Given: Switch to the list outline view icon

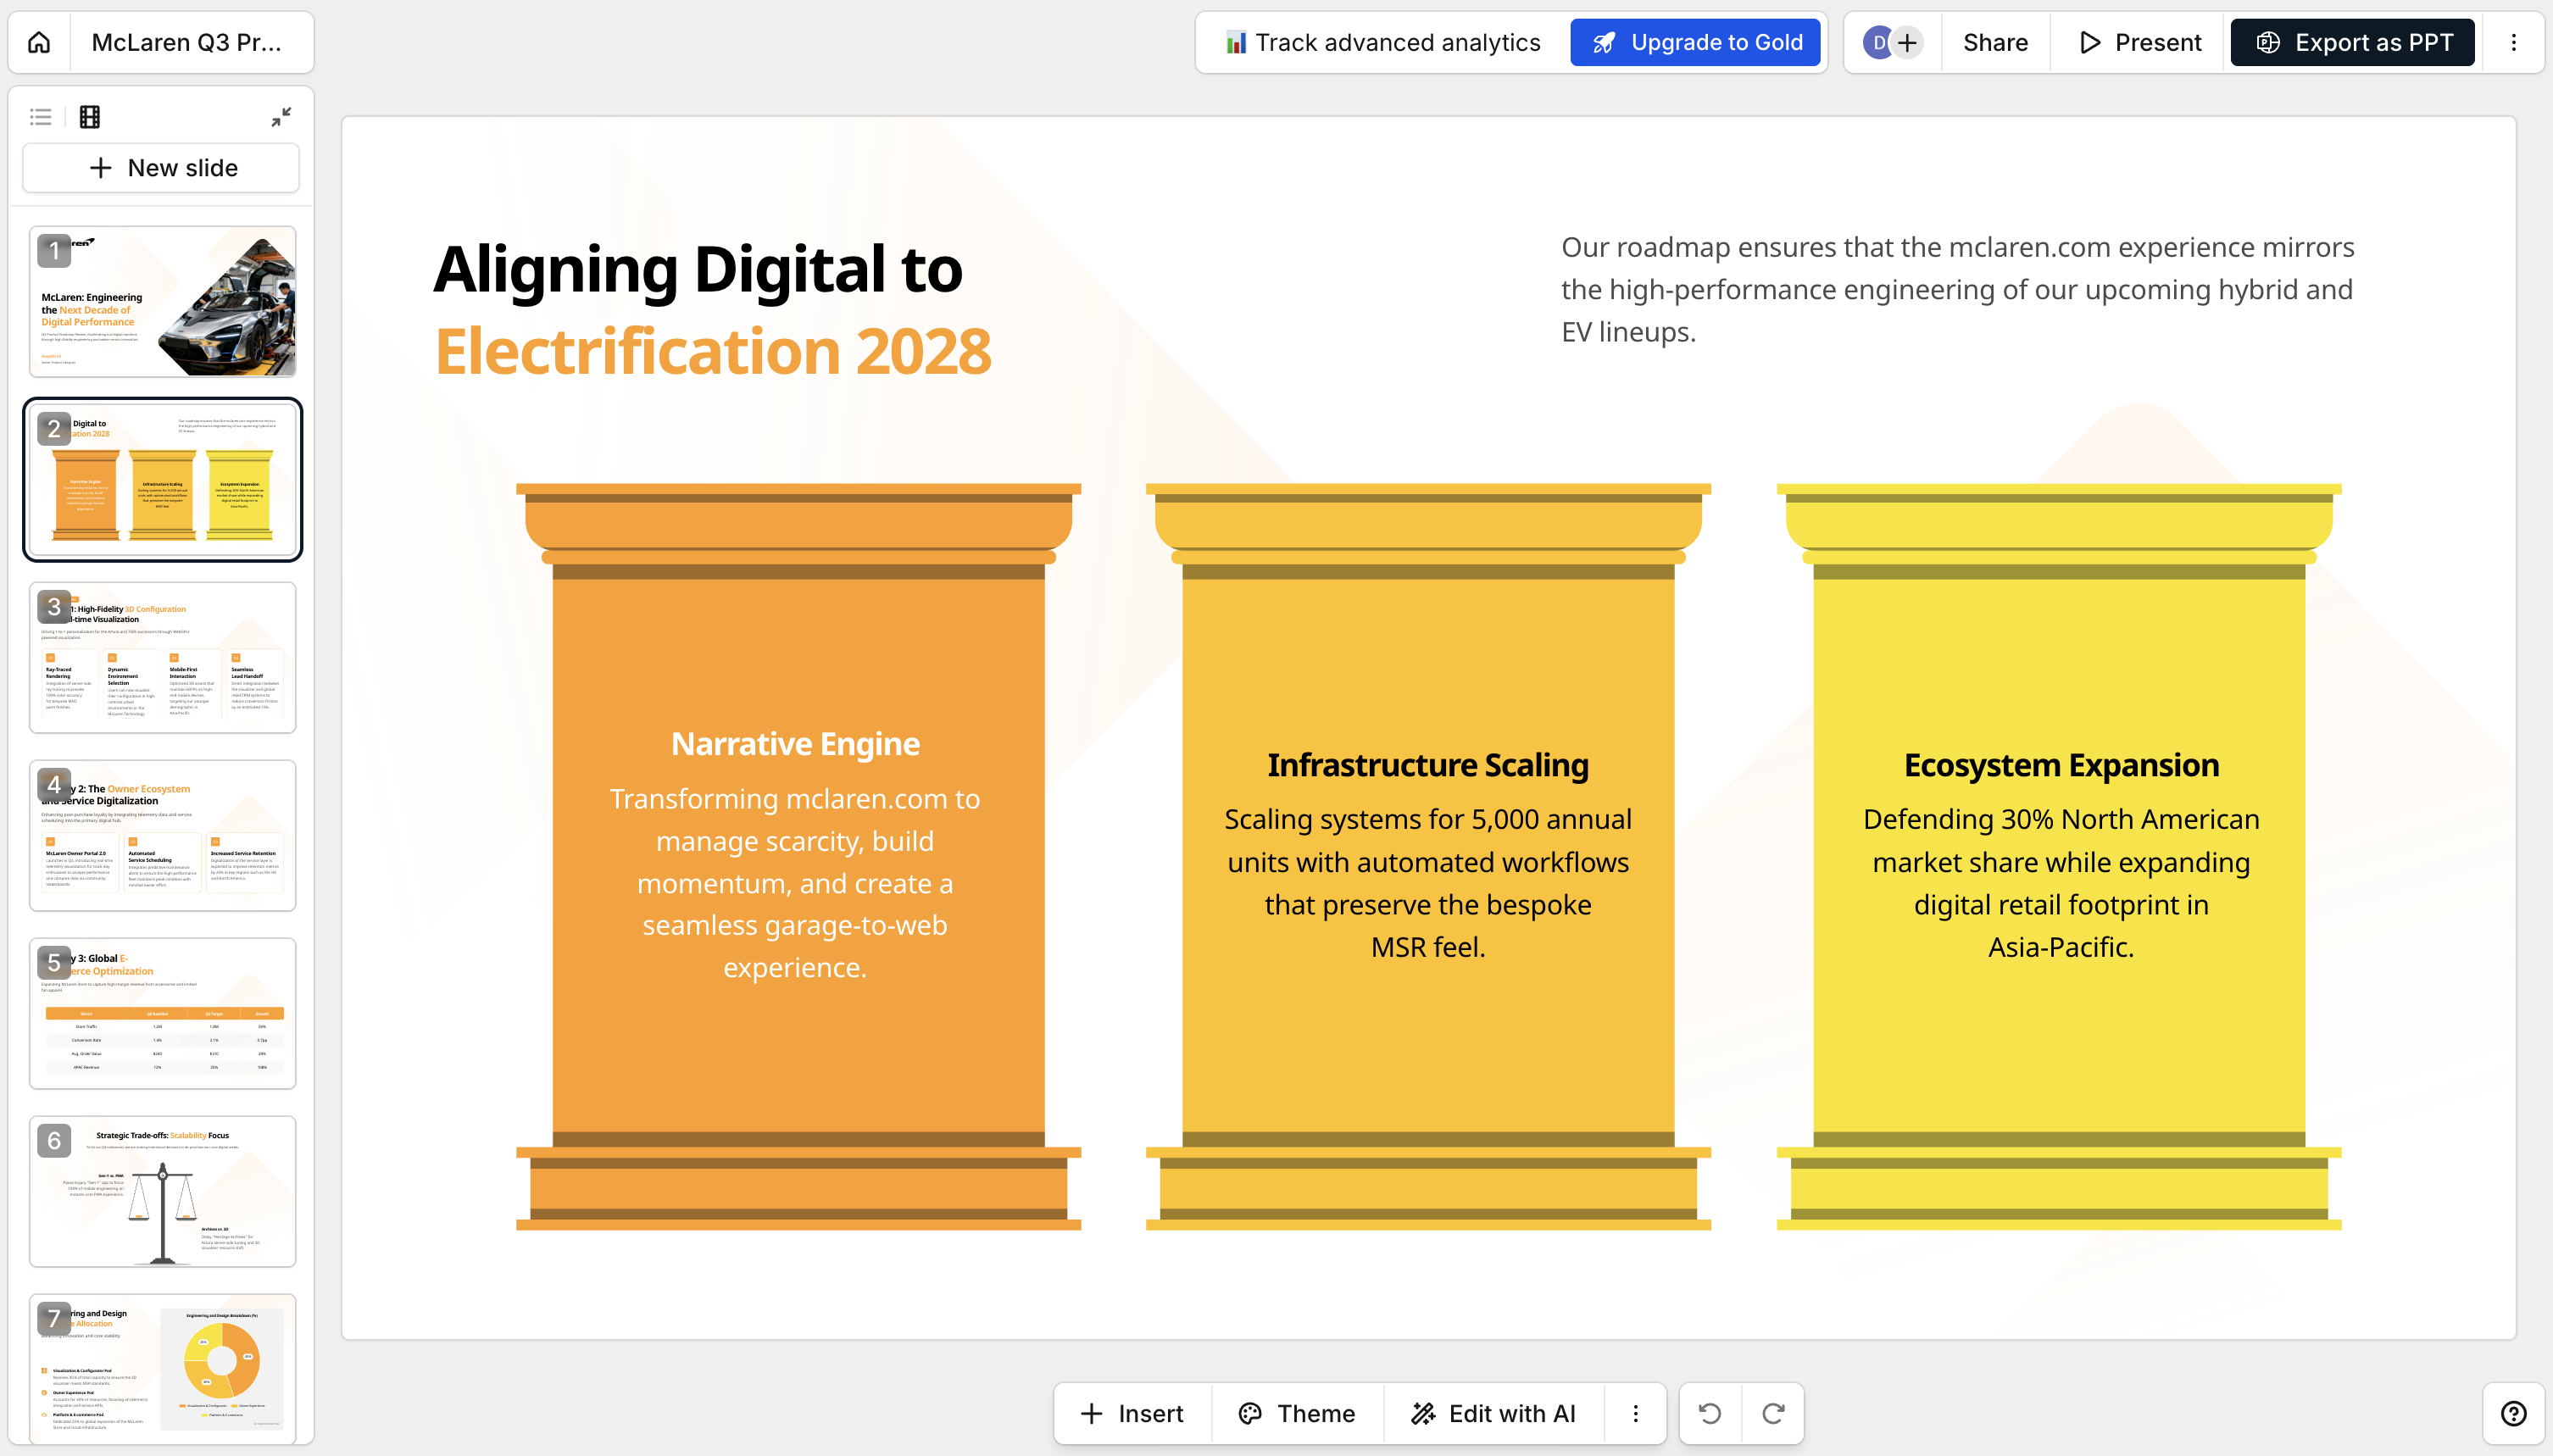Looking at the screenshot, I should (x=41, y=116).
